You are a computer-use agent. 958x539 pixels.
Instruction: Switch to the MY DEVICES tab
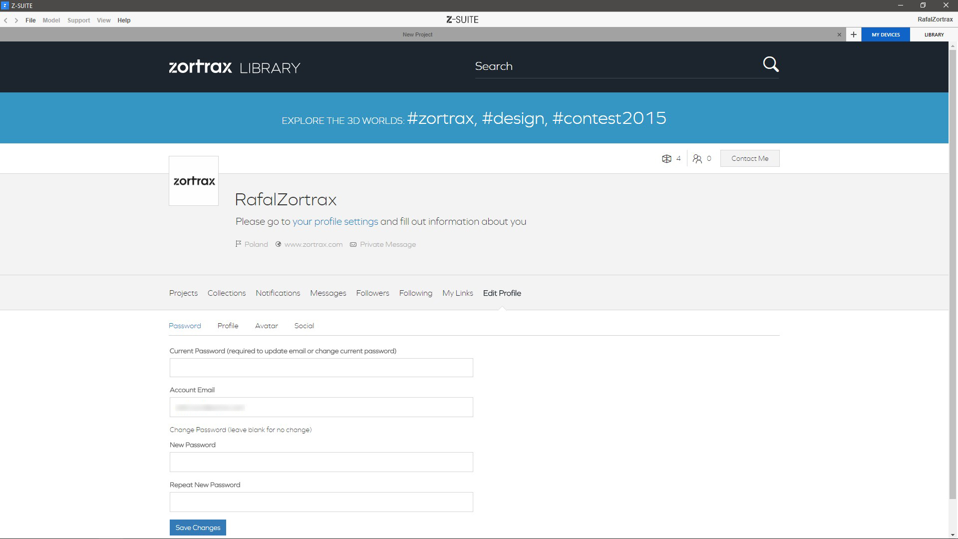[886, 34]
